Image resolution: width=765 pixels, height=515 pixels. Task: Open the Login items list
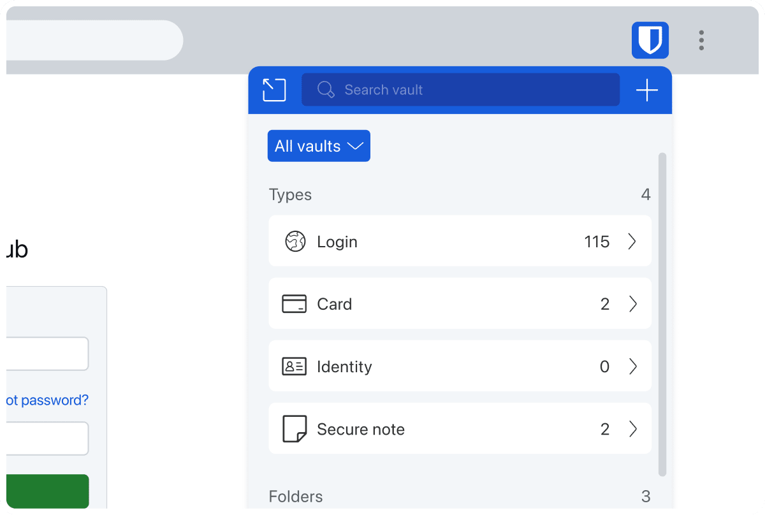coord(460,241)
